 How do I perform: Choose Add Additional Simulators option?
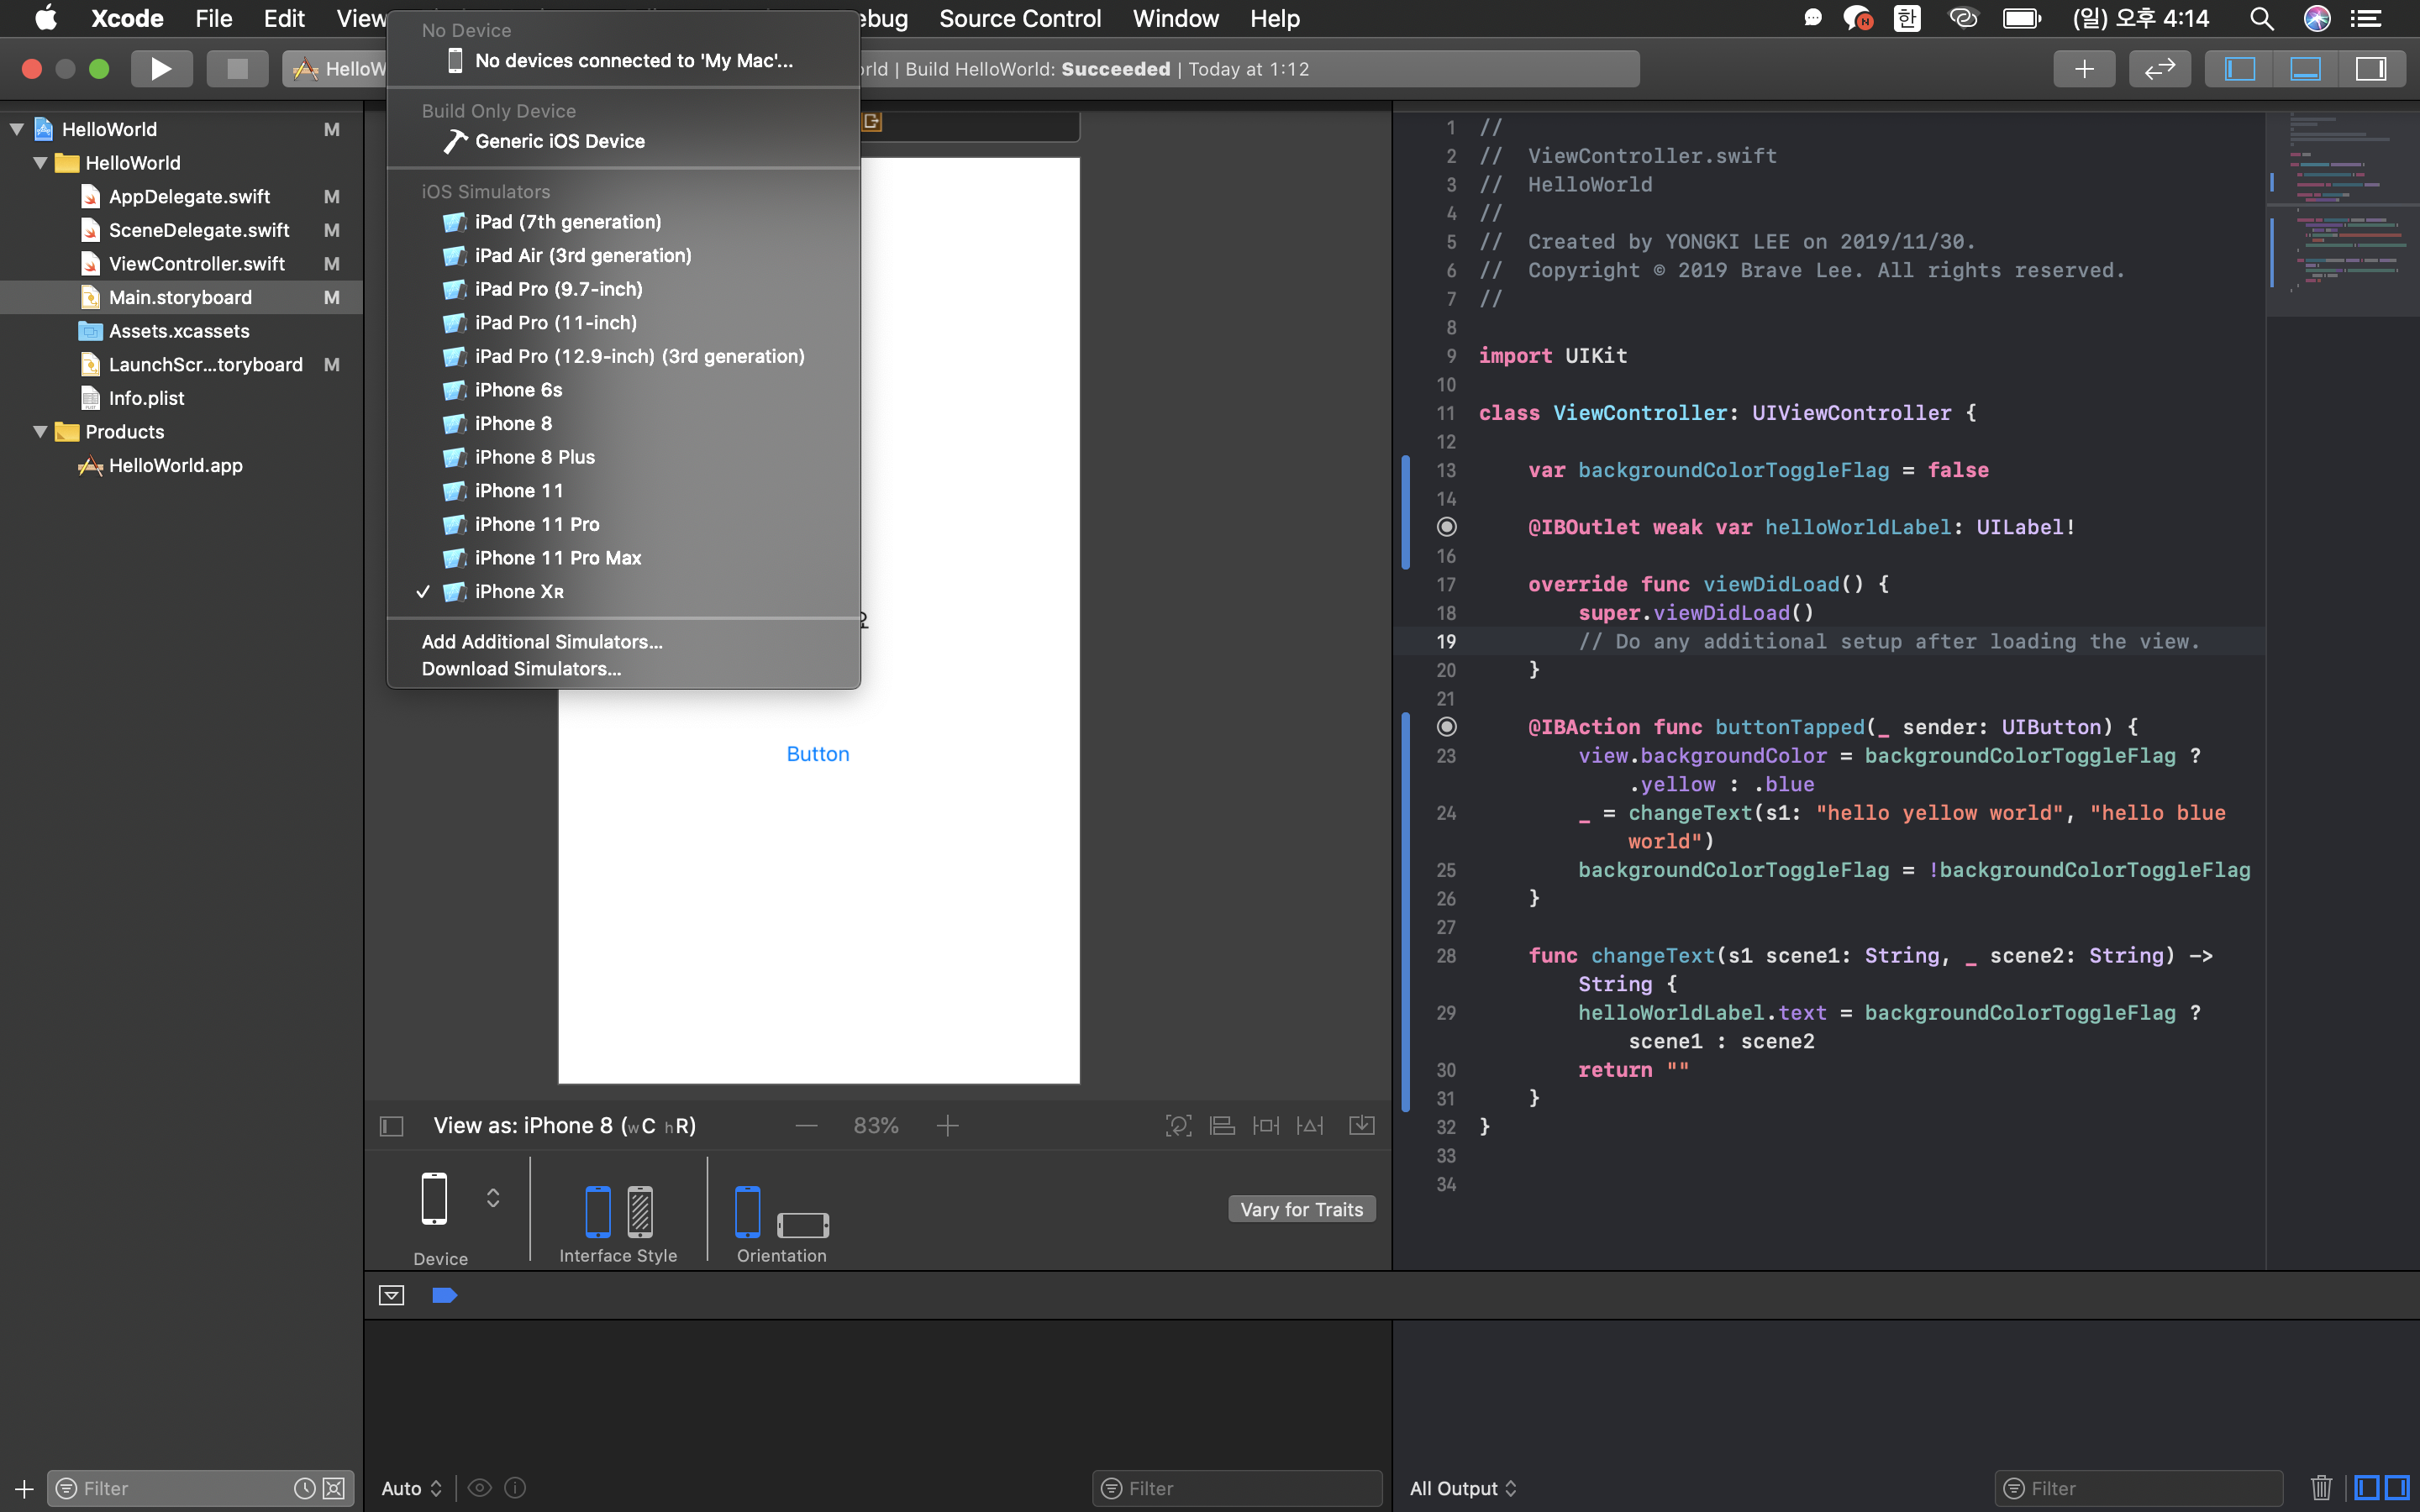pyautogui.click(x=541, y=642)
